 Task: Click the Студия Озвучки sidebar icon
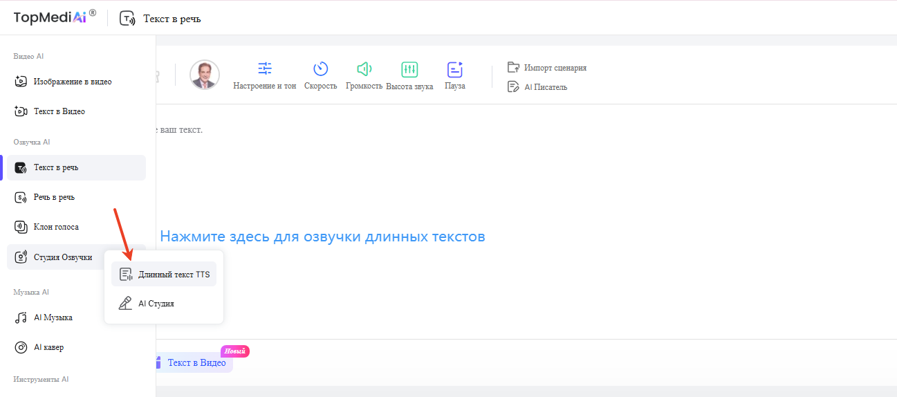pos(21,257)
